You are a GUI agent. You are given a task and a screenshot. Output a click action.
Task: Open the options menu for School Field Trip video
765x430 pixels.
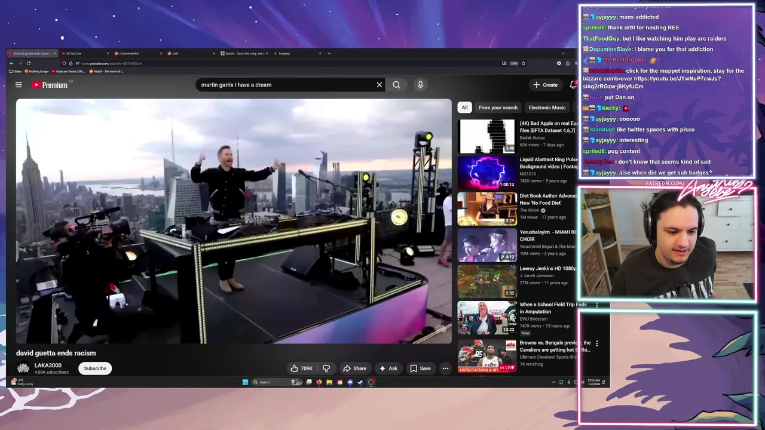[x=596, y=305]
